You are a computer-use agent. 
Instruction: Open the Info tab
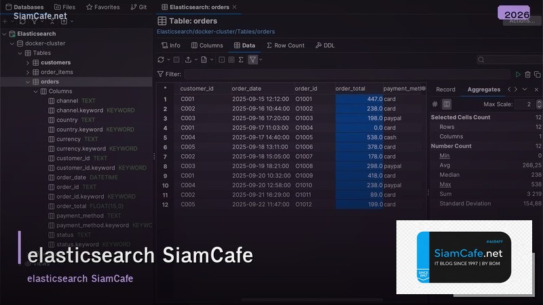(171, 45)
